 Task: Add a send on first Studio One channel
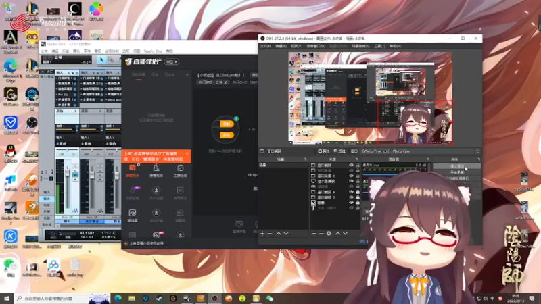(x=76, y=111)
